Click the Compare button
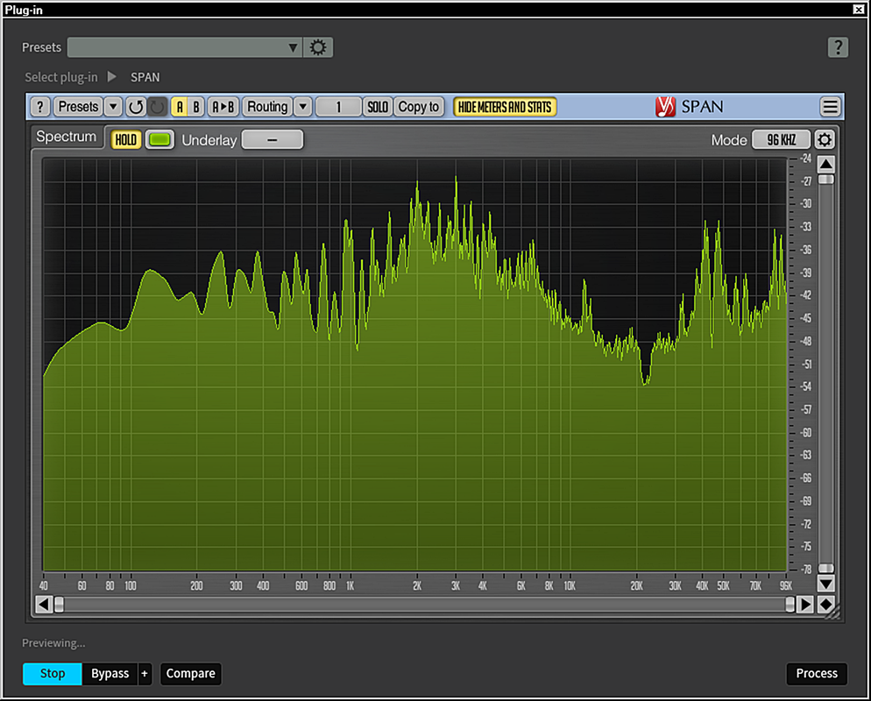 (190, 674)
